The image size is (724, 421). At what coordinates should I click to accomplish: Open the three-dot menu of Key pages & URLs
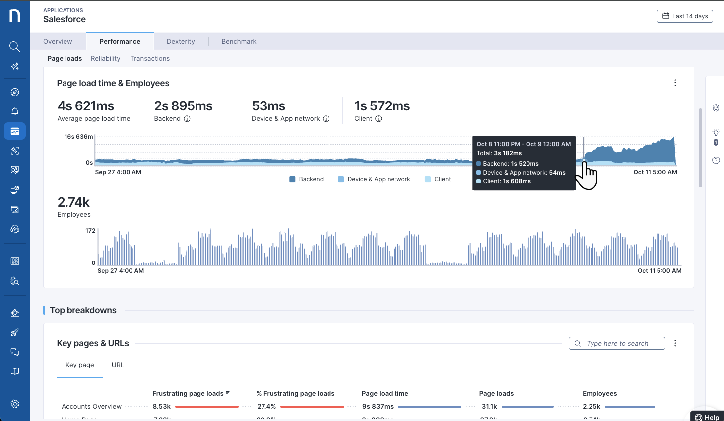[x=675, y=343]
